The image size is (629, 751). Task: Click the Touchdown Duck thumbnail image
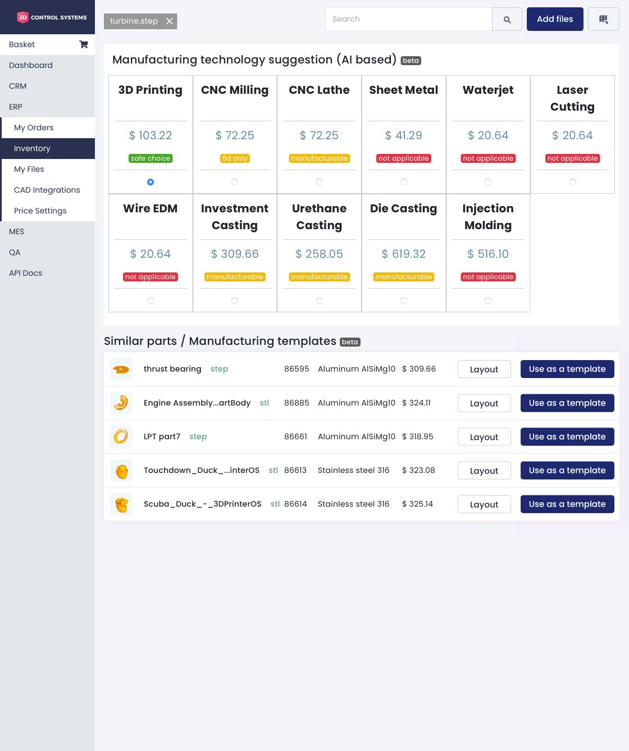121,470
